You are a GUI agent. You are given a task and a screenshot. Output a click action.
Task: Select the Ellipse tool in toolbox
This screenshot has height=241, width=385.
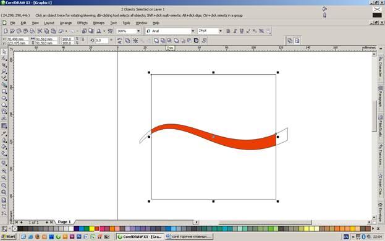click(4, 98)
